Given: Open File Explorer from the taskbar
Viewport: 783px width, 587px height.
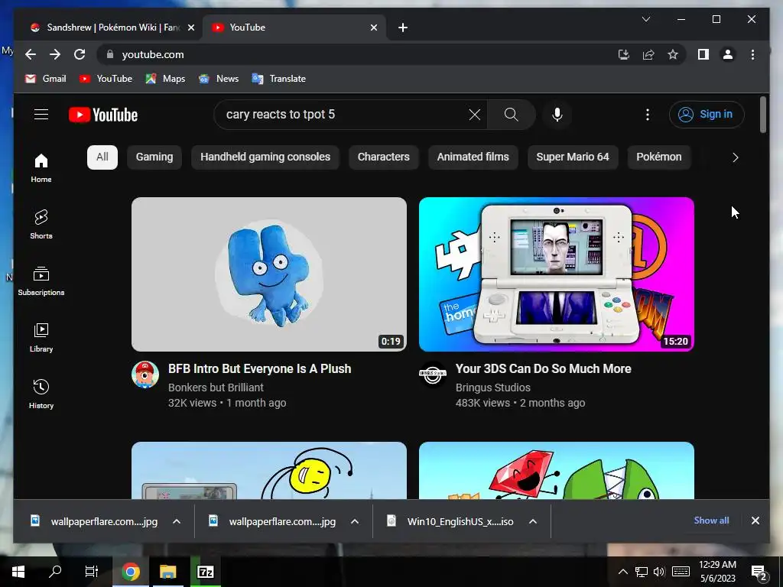Looking at the screenshot, I should pos(168,572).
